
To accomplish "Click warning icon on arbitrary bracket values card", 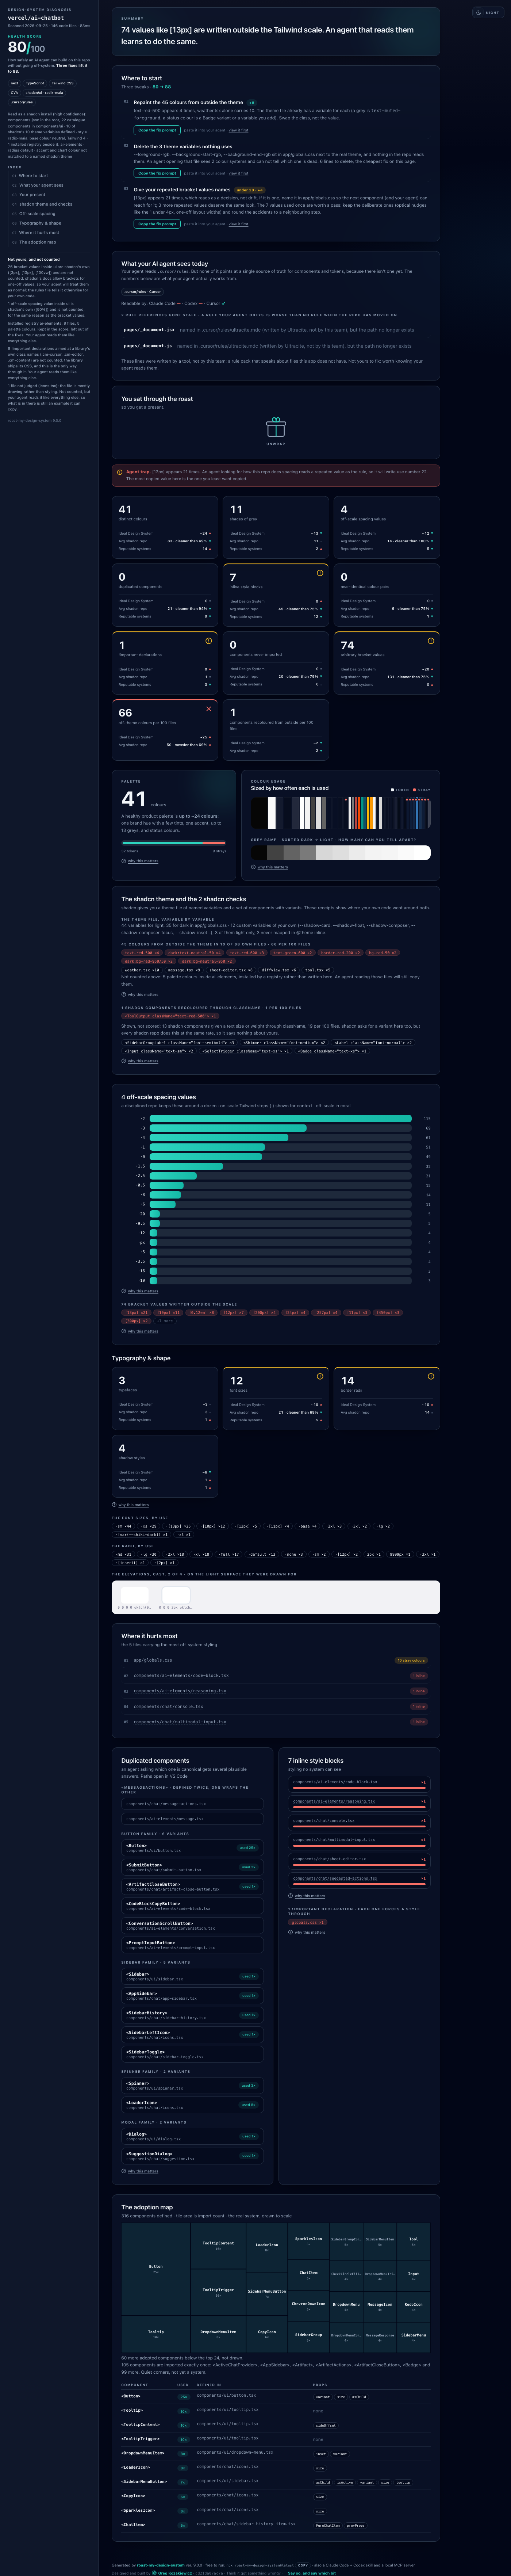I will (431, 641).
